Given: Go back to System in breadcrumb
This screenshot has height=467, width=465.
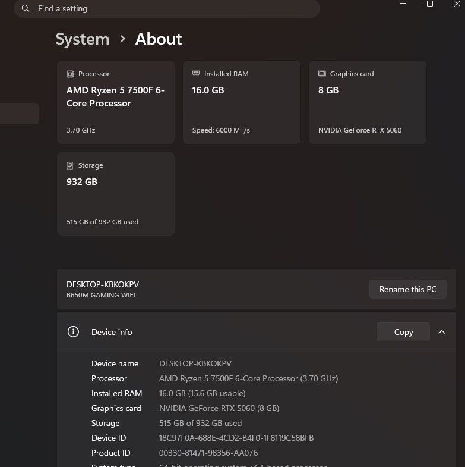Looking at the screenshot, I should [x=83, y=39].
